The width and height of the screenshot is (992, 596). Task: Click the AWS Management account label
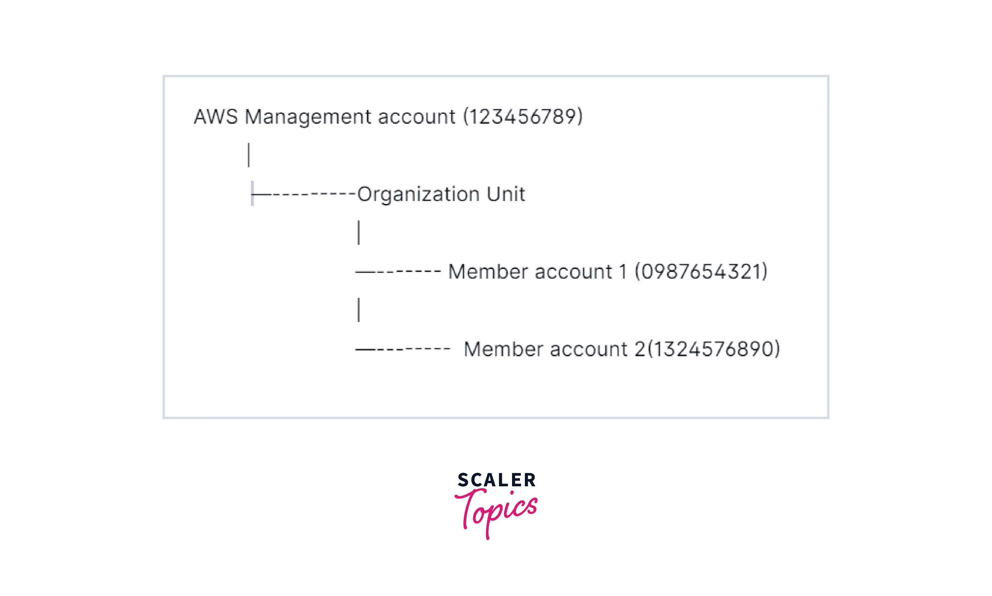tap(324, 117)
